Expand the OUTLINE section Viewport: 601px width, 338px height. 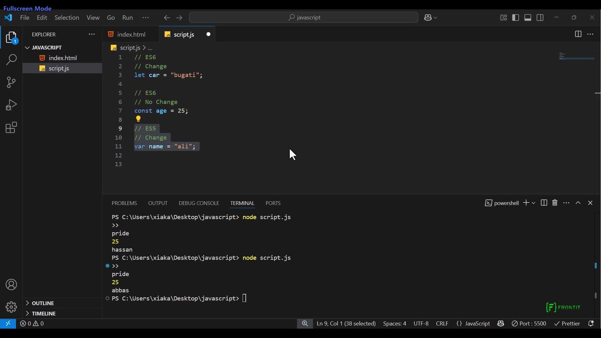click(x=43, y=303)
